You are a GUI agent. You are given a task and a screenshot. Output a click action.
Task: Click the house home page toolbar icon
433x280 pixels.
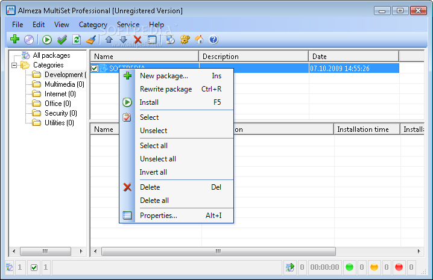(x=199, y=40)
